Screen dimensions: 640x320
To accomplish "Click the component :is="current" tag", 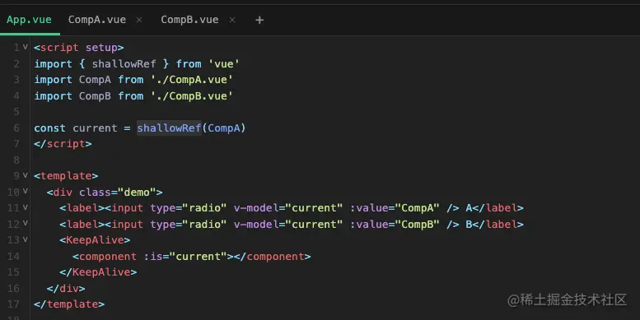I will click(x=191, y=257).
